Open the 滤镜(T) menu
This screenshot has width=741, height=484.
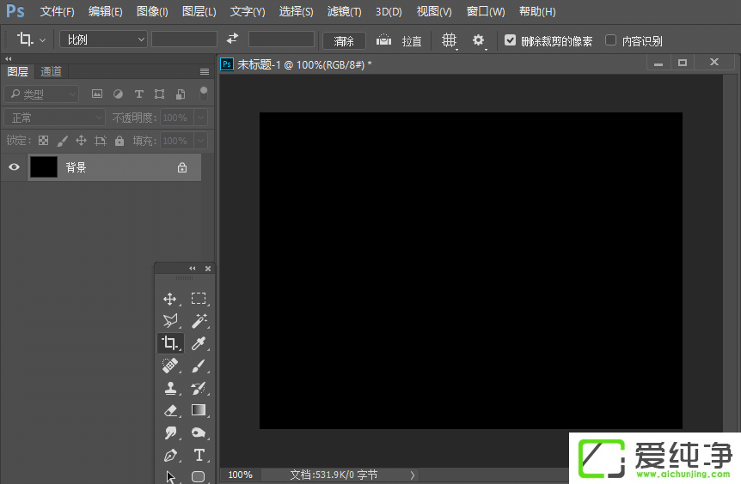[x=344, y=12]
